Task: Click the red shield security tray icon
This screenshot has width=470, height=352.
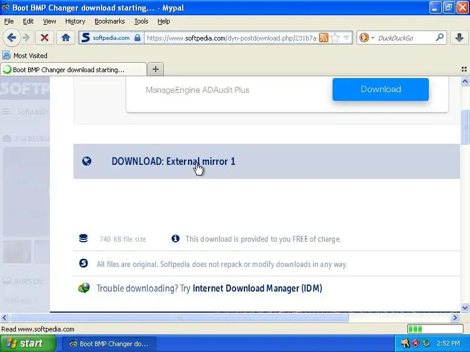Action: (415, 343)
